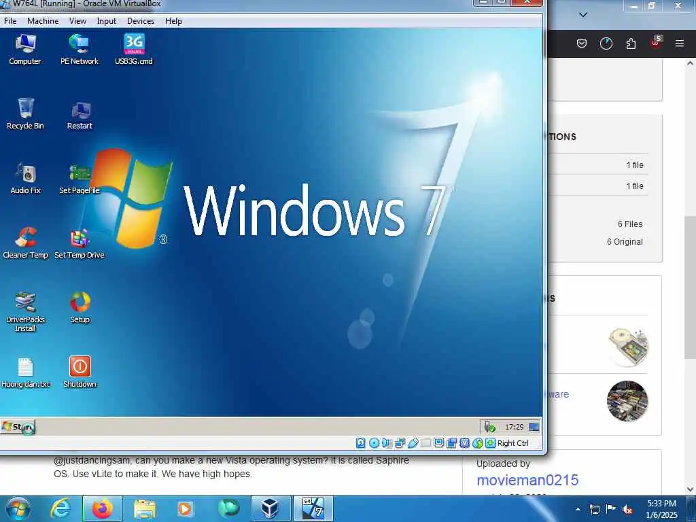696x522 pixels.
Task: Click the "6 Files" download entry
Action: coord(630,224)
